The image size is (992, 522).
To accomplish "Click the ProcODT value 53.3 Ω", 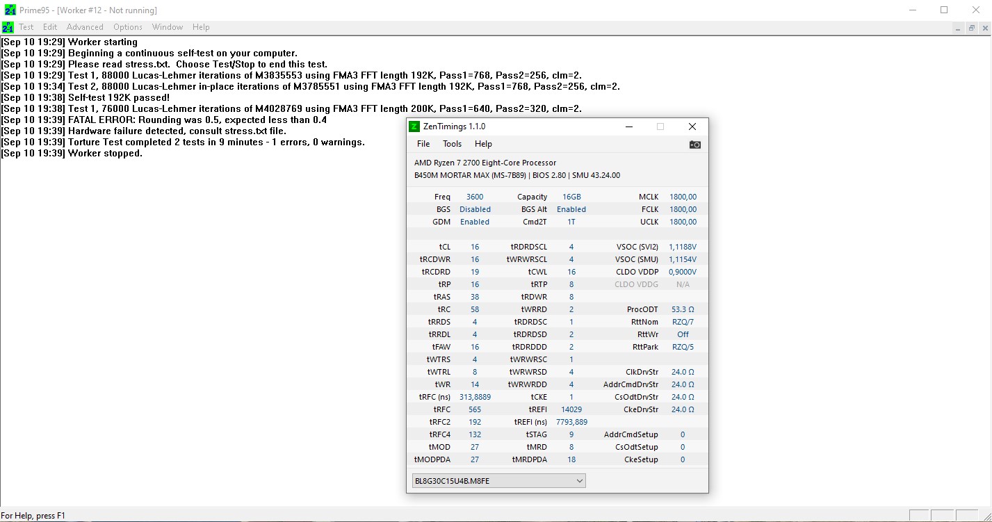I will 683,309.
